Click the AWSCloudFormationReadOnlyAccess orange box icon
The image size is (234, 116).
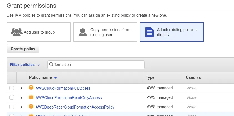click(31, 97)
